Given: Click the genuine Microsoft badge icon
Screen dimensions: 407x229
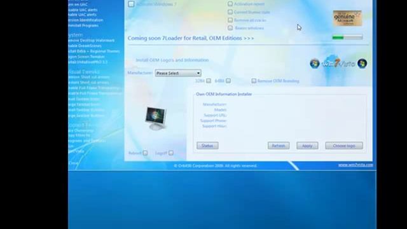Looking at the screenshot, I should click(x=347, y=18).
